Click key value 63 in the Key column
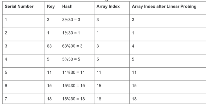 [49, 46]
